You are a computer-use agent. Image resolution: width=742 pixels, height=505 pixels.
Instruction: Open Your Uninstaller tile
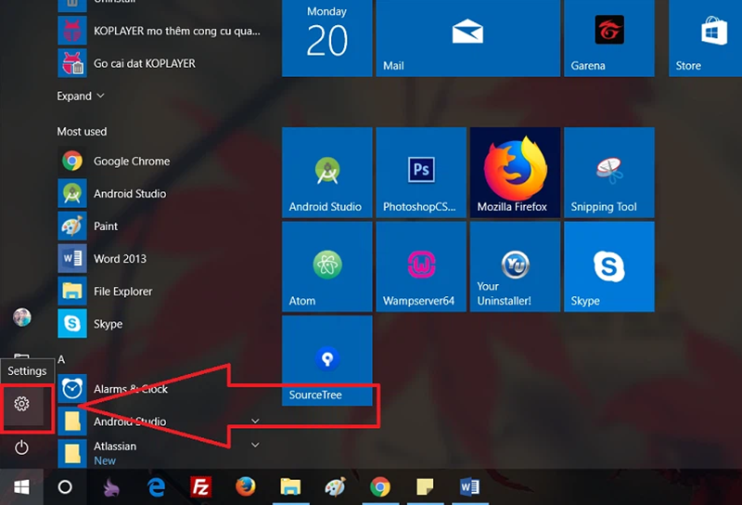click(x=513, y=266)
